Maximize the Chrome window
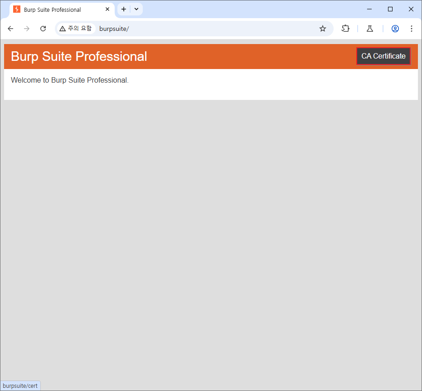The image size is (422, 391). point(390,9)
